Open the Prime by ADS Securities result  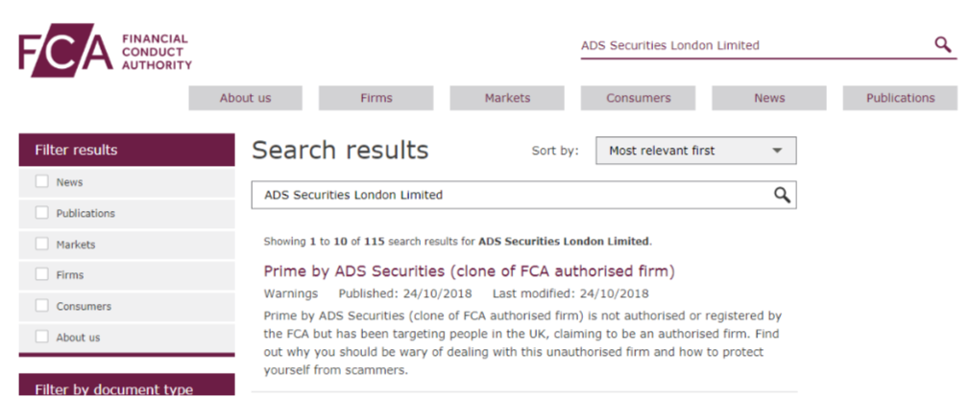click(469, 270)
